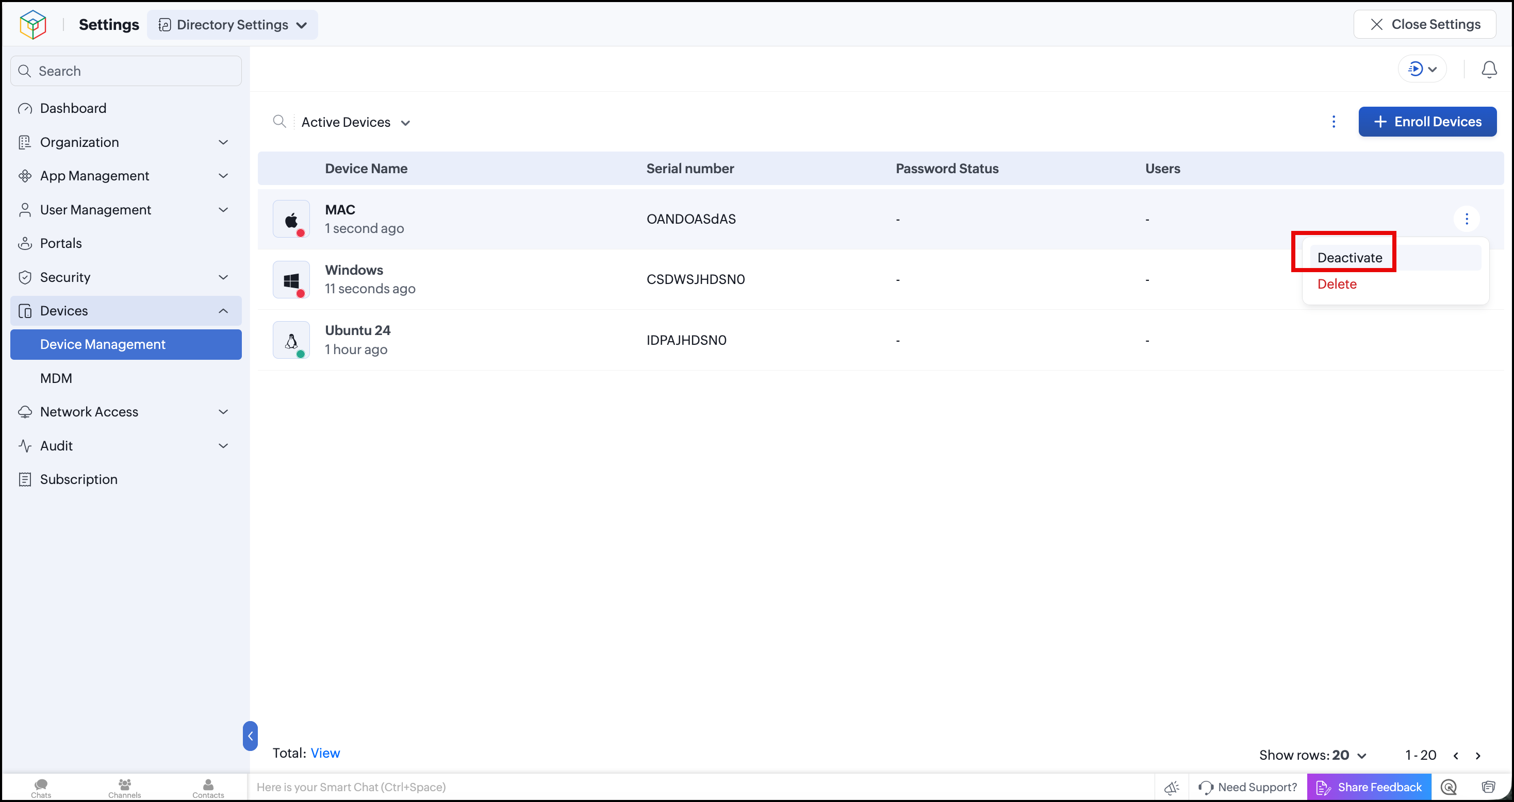The width and height of the screenshot is (1514, 802).
Task: Click the Share Feedback button
Action: (1369, 788)
